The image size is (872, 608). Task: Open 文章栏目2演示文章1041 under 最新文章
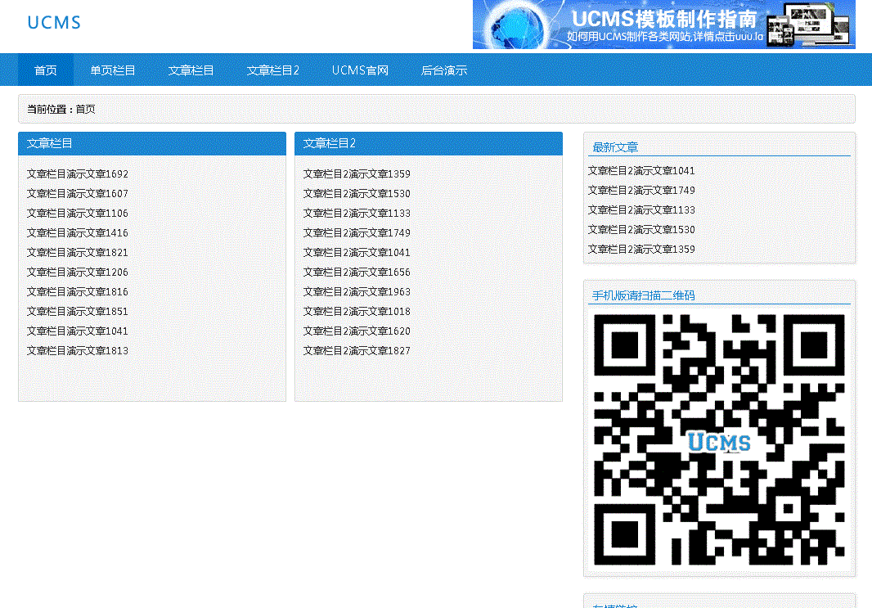point(641,171)
